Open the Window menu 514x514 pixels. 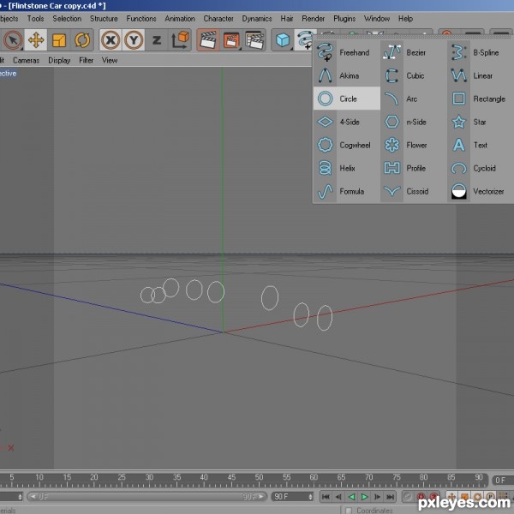(x=377, y=18)
